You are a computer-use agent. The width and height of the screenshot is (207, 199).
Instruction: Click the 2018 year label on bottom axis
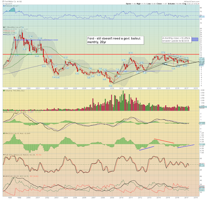(196, 198)
